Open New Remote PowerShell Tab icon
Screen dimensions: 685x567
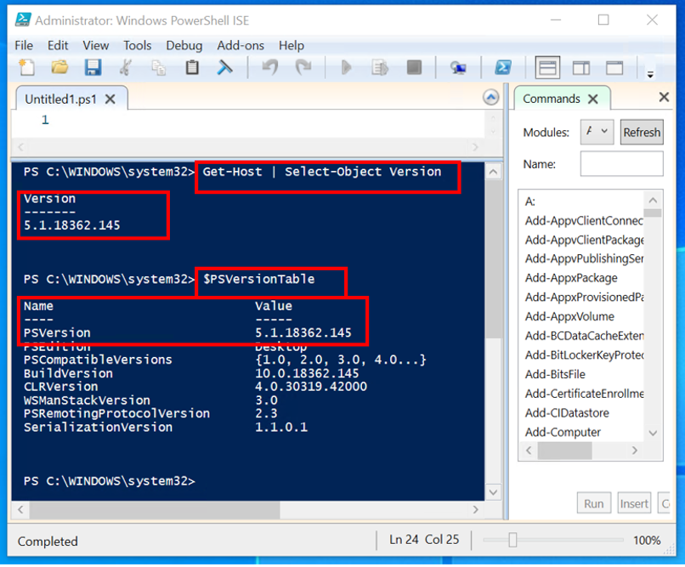coord(458,68)
